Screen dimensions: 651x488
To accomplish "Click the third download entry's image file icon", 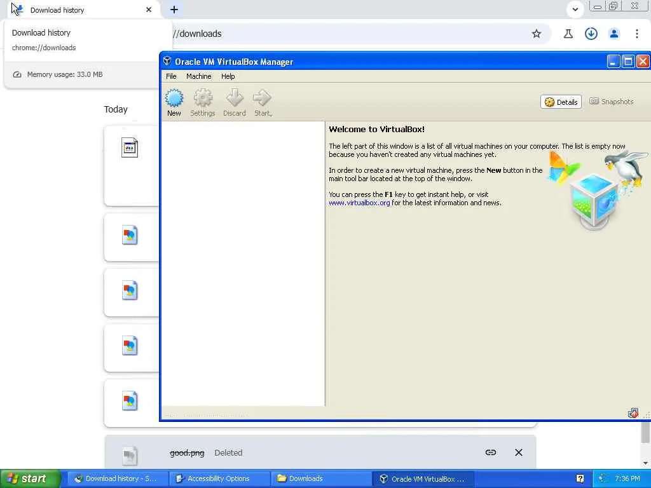I will tap(130, 290).
